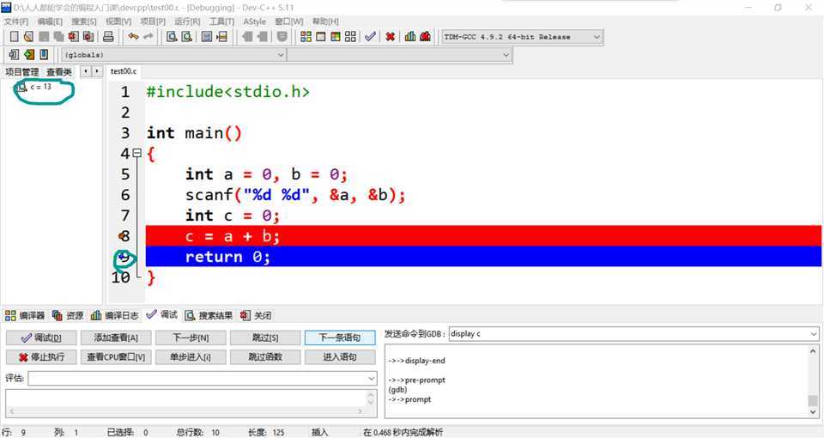The height and width of the screenshot is (438, 824).
Task: Click the Find magnifier toolbar icon
Action: pos(172,36)
